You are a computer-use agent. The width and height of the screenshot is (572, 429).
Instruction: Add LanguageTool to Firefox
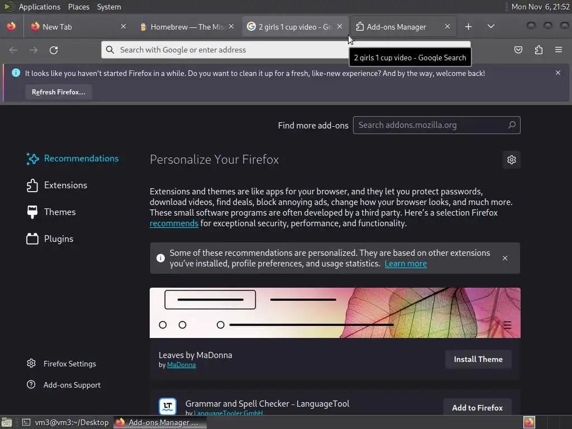(477, 407)
